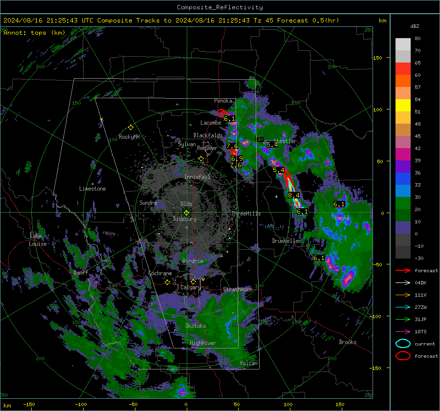This screenshot has height=411, width=440.
Task: Click the 5.4 storm label beside Stettler
Action: (x=272, y=145)
